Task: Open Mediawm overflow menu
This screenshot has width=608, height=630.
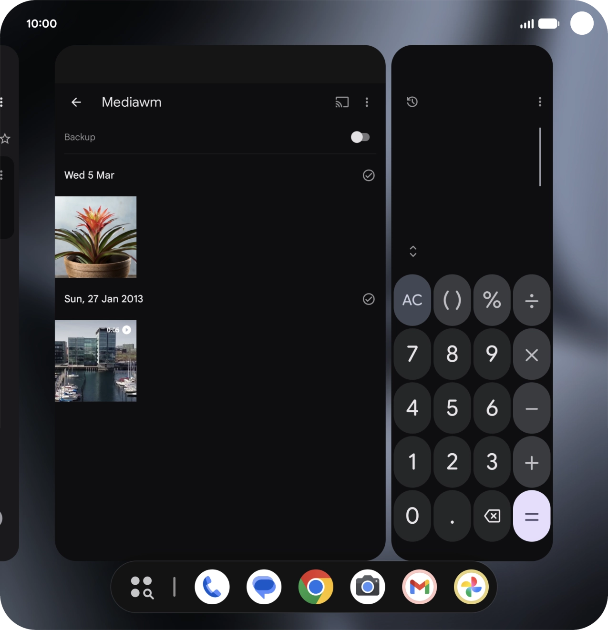Action: pos(367,102)
